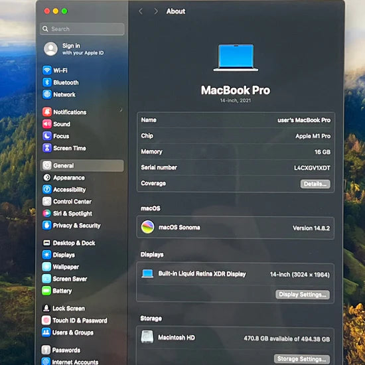Open Display Settings button

[303, 295]
